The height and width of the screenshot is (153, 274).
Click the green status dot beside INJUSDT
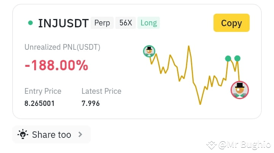point(30,23)
